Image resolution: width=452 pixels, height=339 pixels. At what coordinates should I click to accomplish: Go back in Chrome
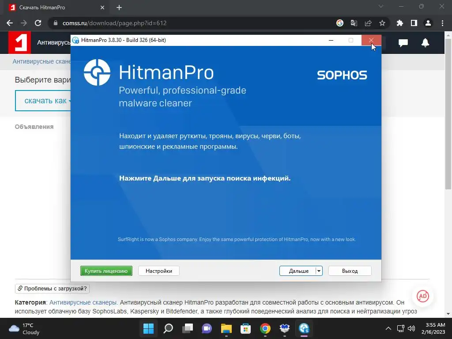[10, 23]
